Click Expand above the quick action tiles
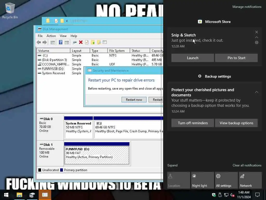 (172, 165)
